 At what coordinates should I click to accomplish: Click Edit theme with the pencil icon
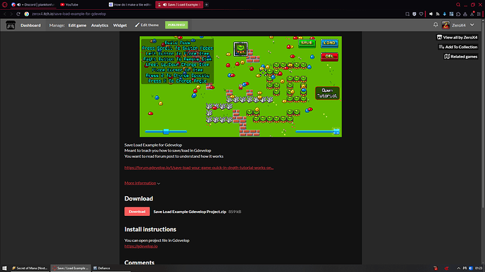point(147,25)
